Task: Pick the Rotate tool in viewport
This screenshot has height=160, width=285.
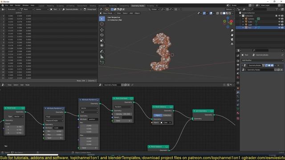Action: click(102, 35)
